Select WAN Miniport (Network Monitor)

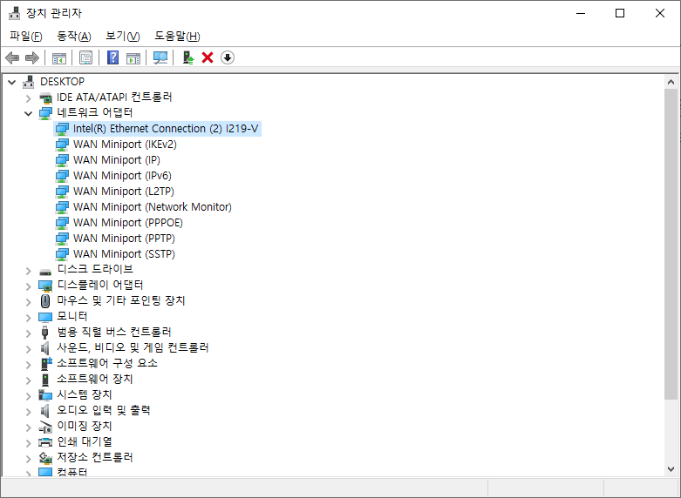pos(152,207)
